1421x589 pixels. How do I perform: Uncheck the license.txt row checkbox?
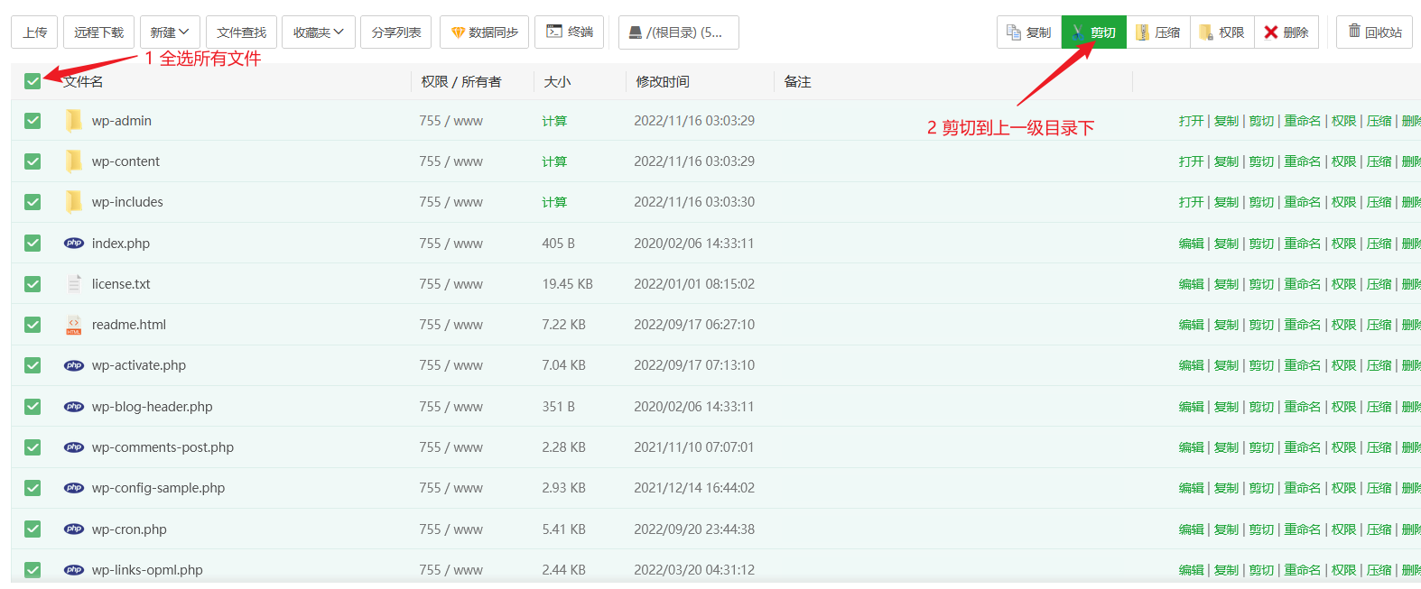click(33, 284)
